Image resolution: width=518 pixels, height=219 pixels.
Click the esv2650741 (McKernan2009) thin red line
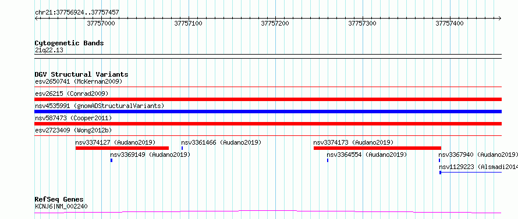[x=268, y=87]
